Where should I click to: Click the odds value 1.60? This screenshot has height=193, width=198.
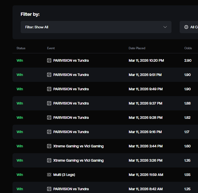click(x=187, y=146)
